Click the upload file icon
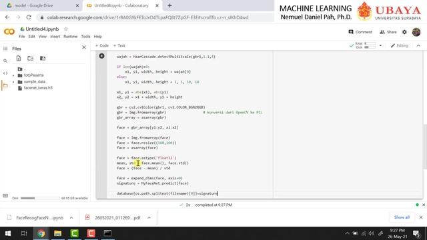Image resolution: width=427 pixels, height=240 pixels. [x=19, y=58]
